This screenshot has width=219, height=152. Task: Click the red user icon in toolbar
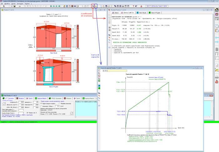pyautogui.click(x=141, y=6)
